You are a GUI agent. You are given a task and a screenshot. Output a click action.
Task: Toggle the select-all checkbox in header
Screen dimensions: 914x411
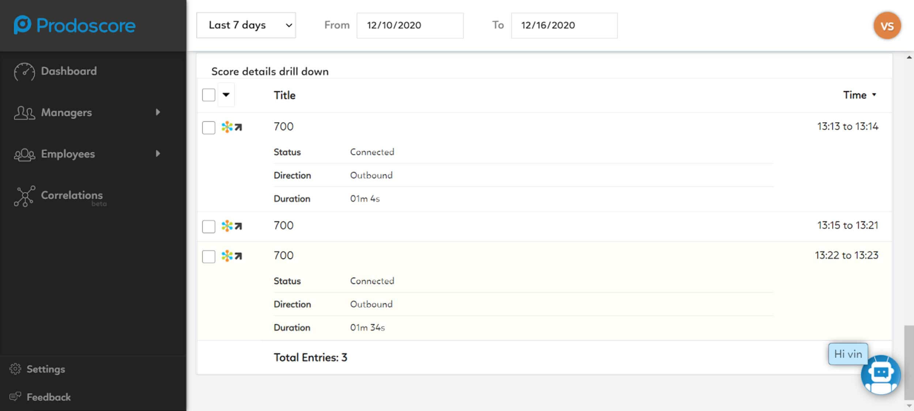[x=209, y=95]
